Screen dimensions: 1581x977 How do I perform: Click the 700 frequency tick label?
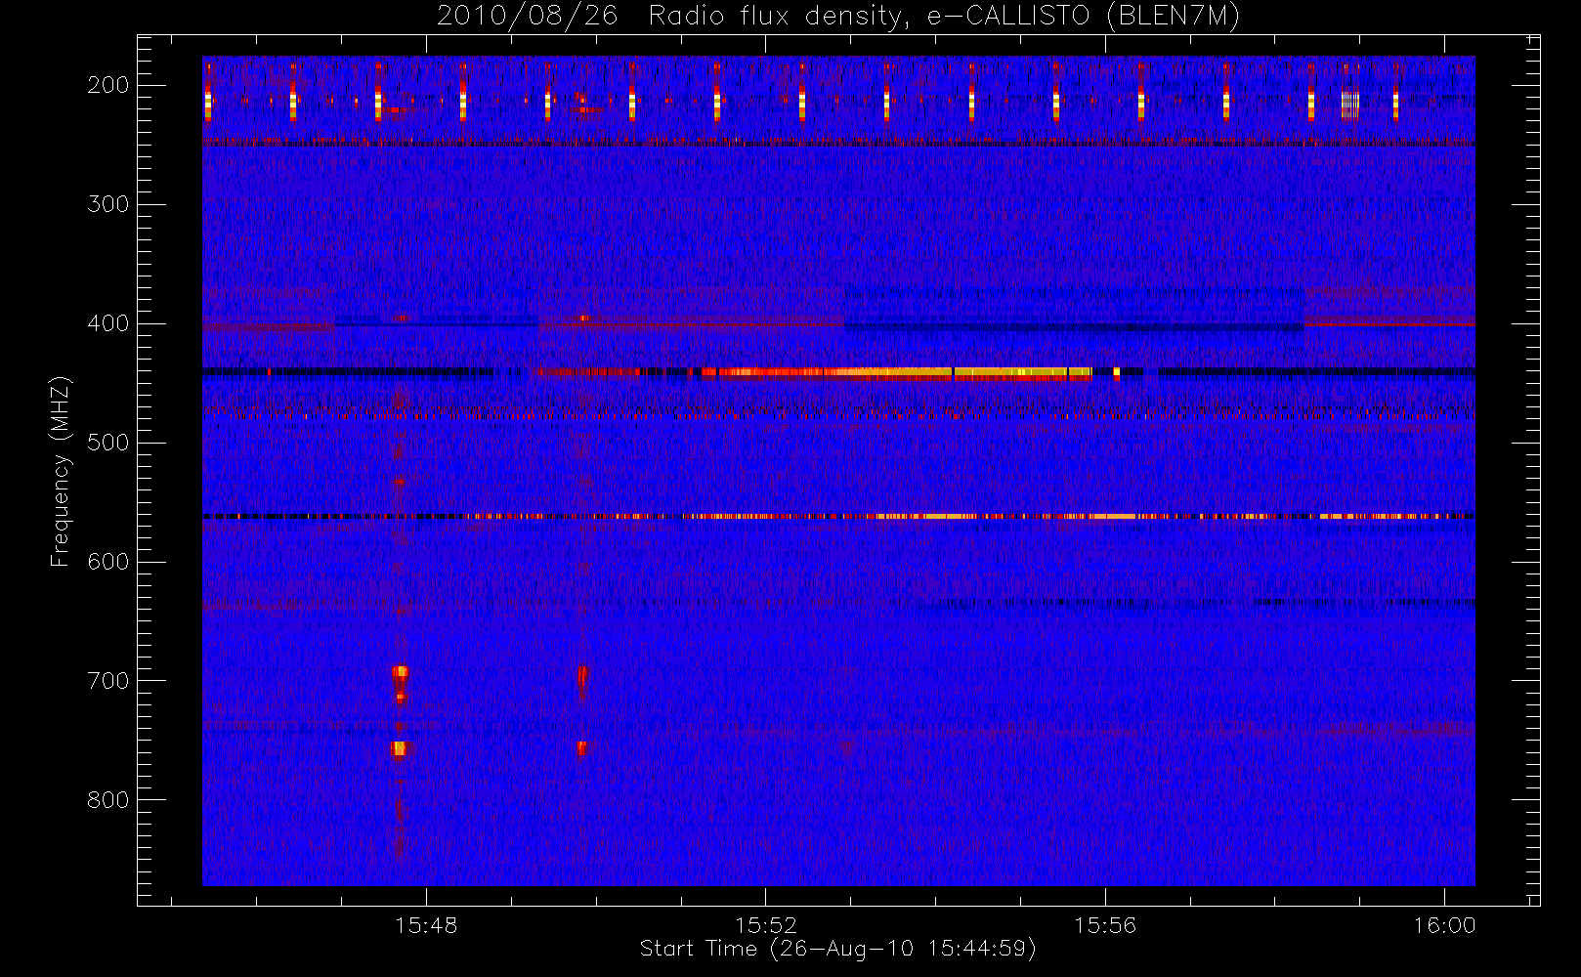click(x=108, y=681)
